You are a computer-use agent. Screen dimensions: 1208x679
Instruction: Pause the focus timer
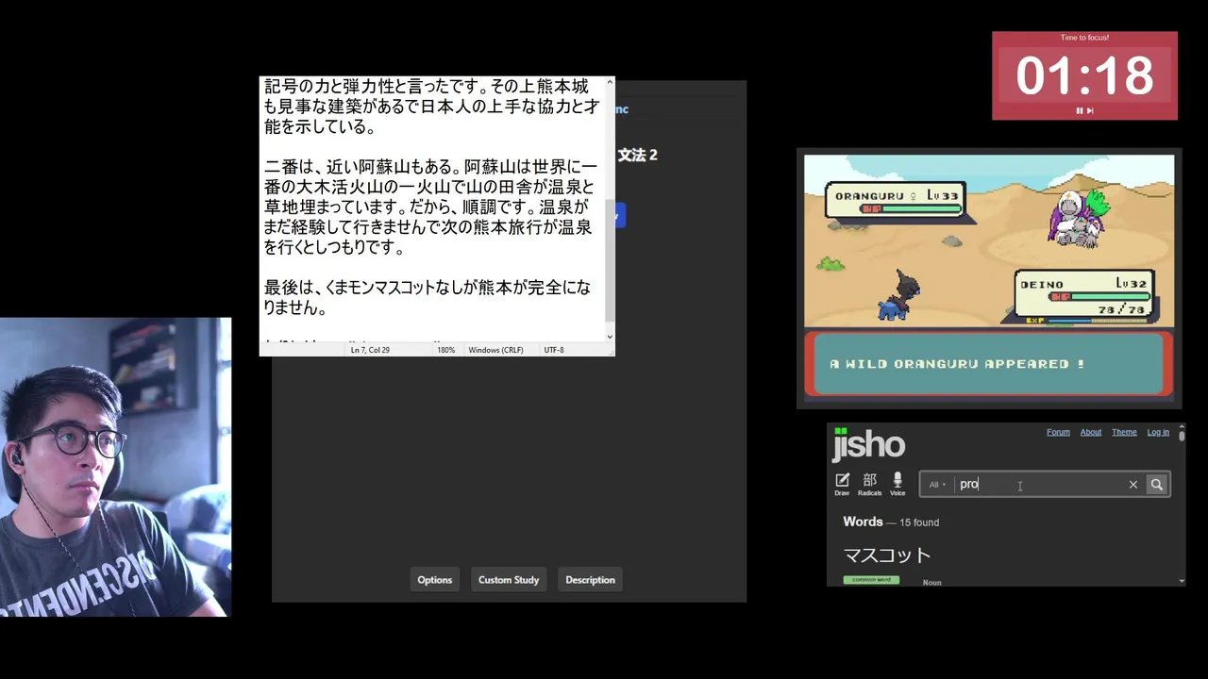coord(1080,110)
